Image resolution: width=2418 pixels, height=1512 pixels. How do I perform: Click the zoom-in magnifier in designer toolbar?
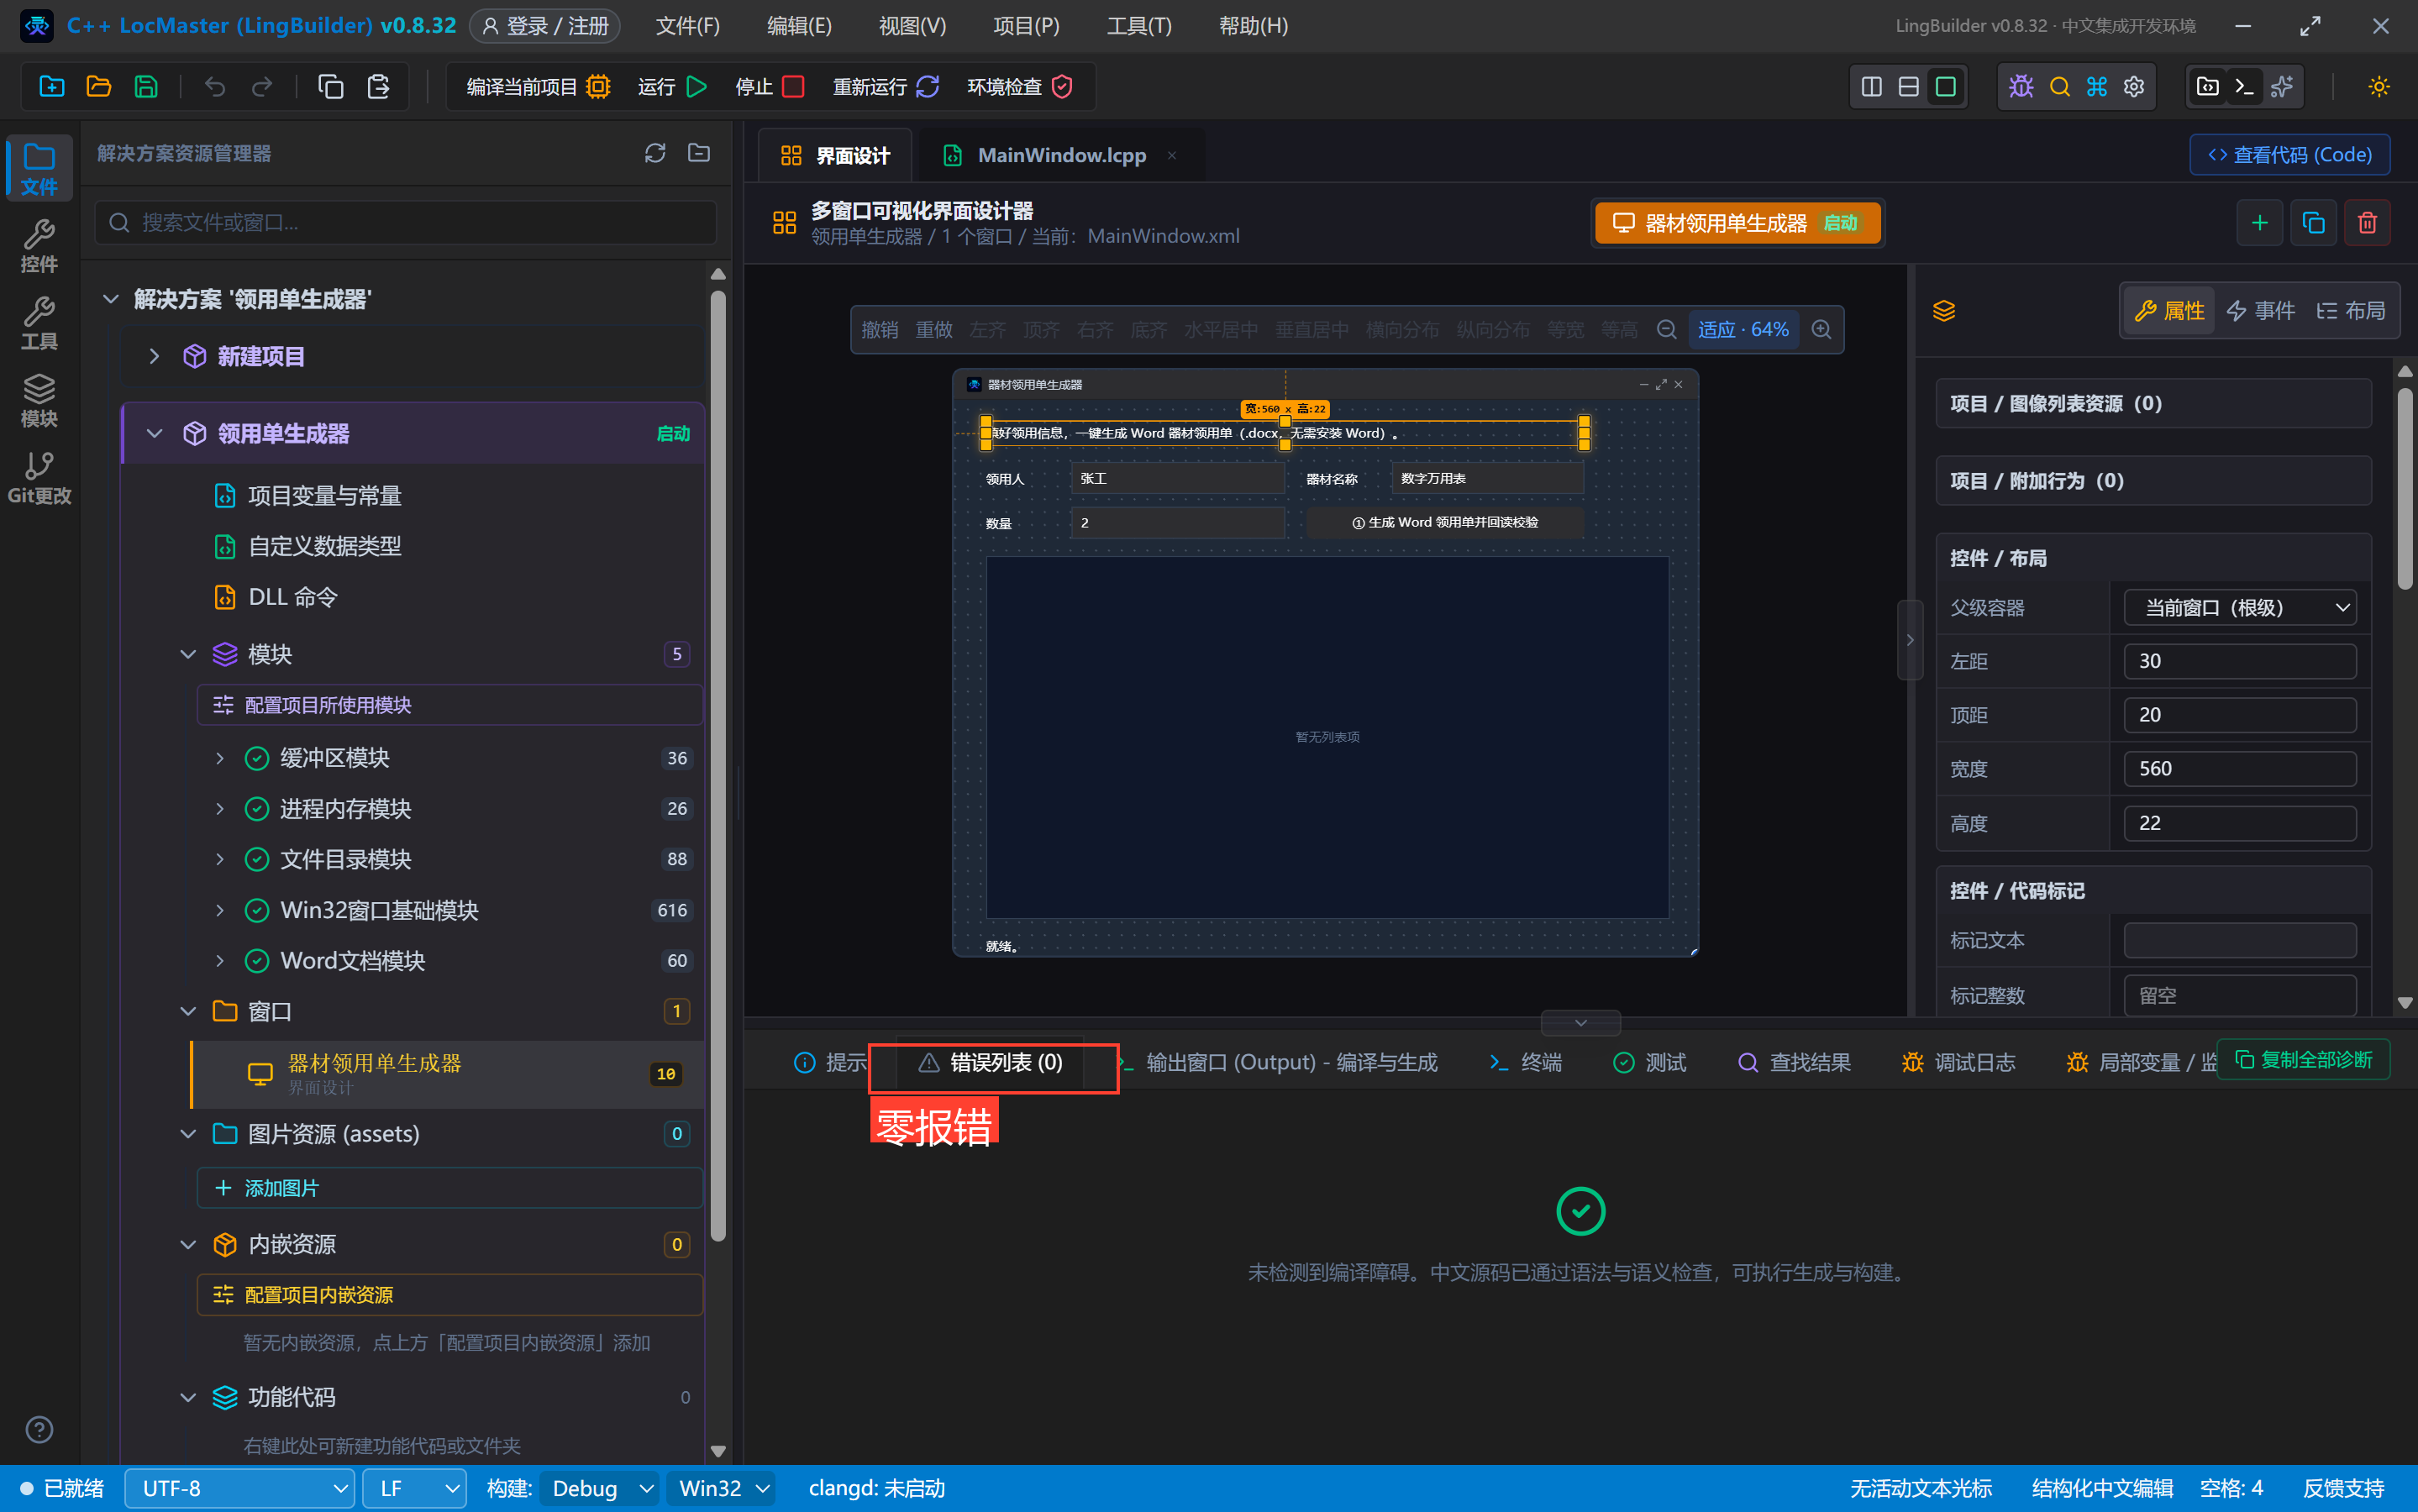(x=1822, y=329)
